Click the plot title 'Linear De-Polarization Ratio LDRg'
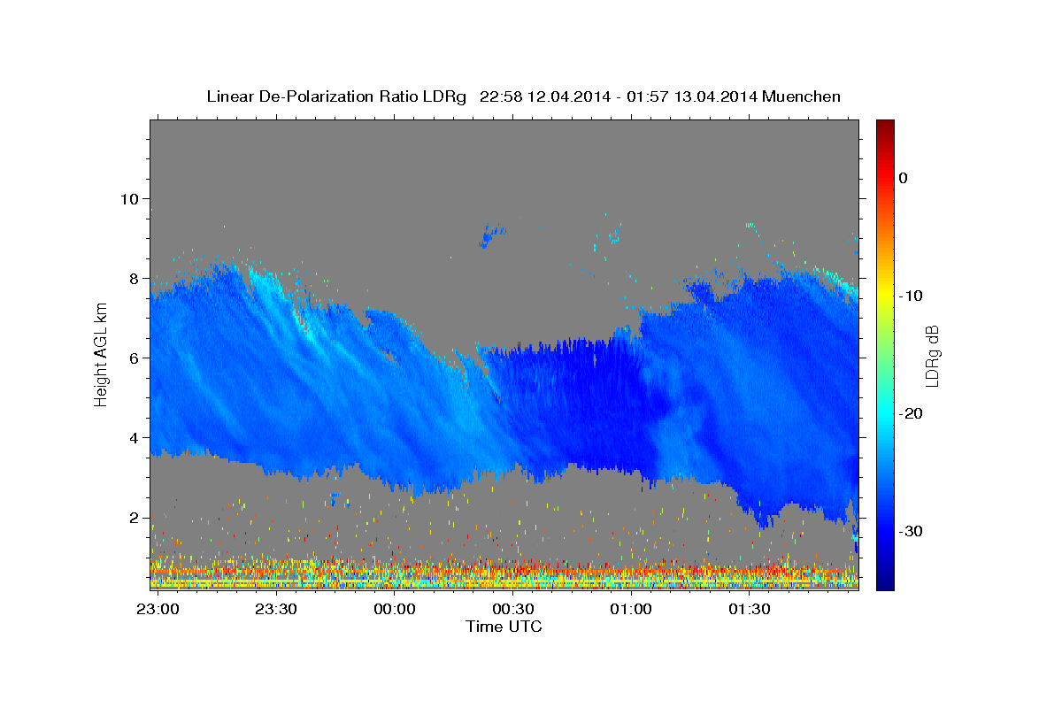1062x708 pixels. click(x=336, y=96)
